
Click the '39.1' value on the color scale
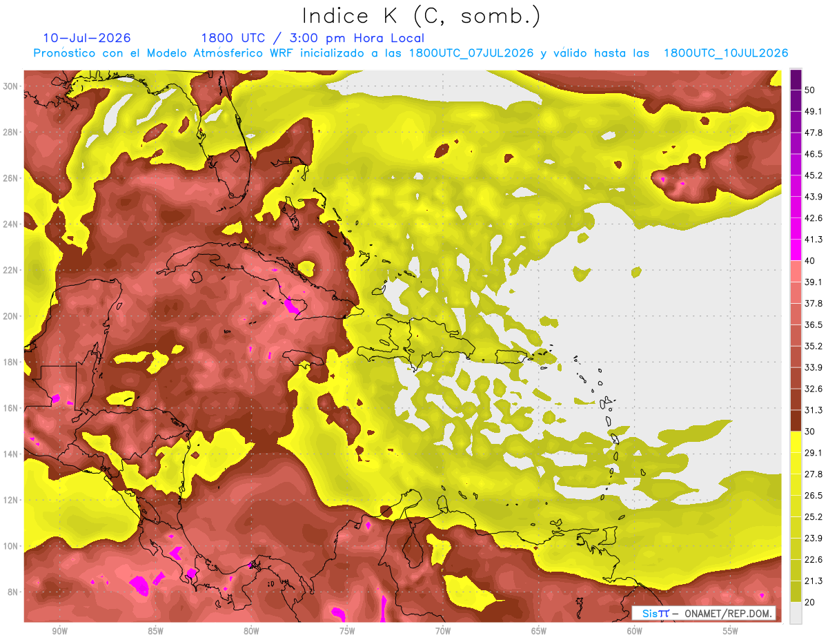coord(814,282)
